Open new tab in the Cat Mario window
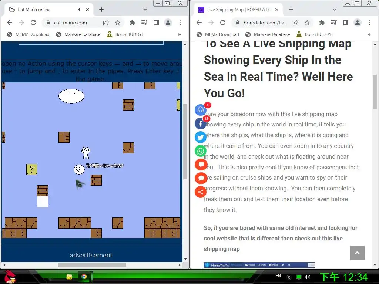379x284 pixels. [101, 10]
